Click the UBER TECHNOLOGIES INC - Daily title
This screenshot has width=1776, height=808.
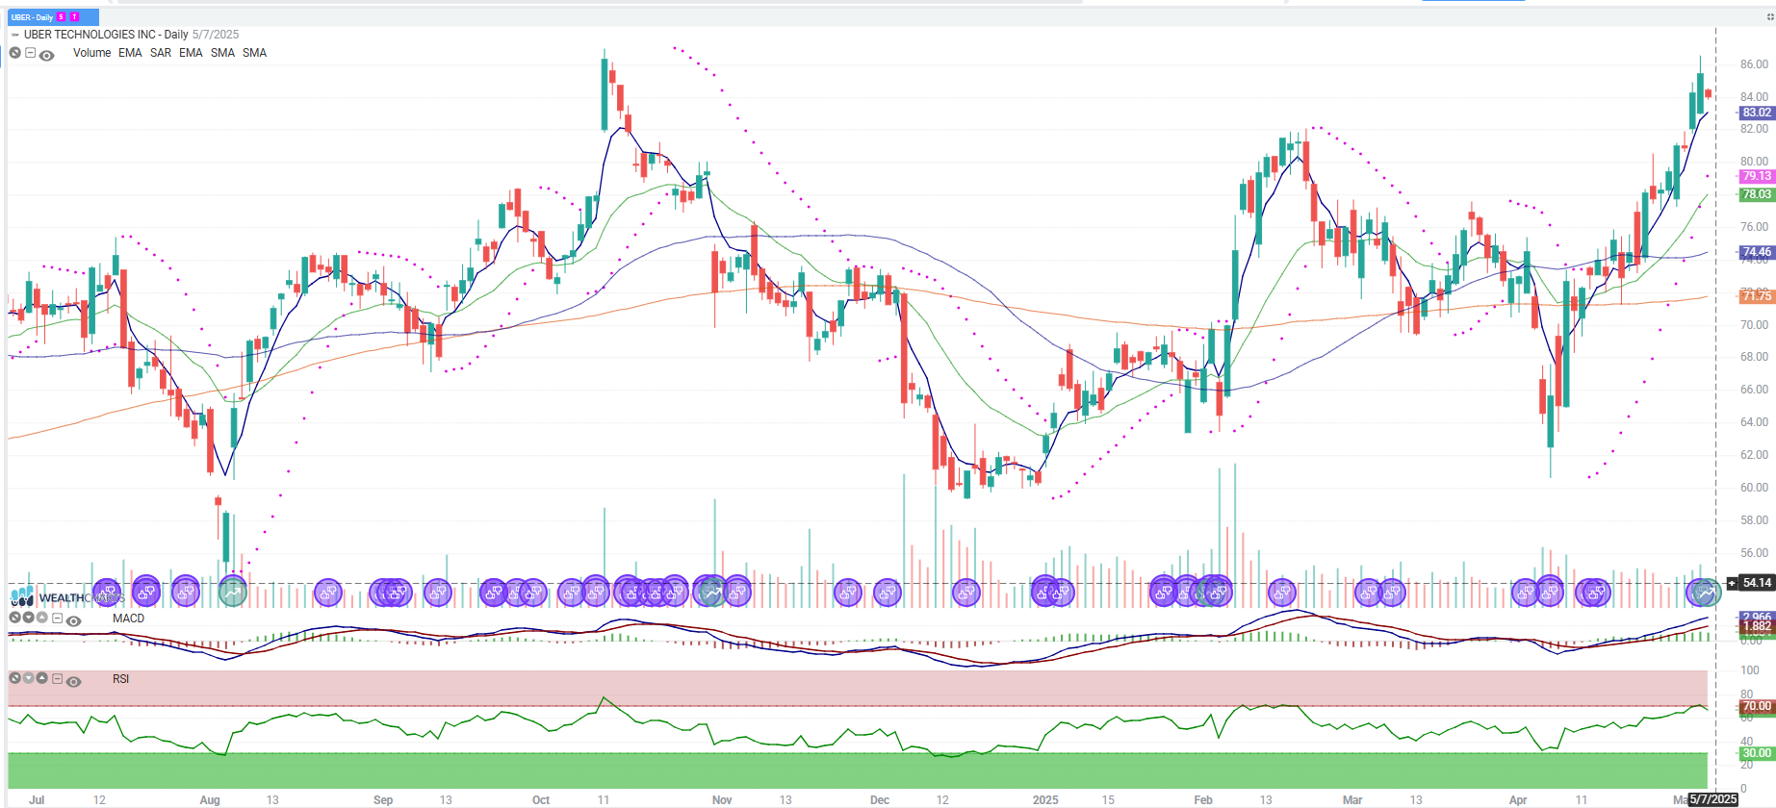click(x=106, y=35)
